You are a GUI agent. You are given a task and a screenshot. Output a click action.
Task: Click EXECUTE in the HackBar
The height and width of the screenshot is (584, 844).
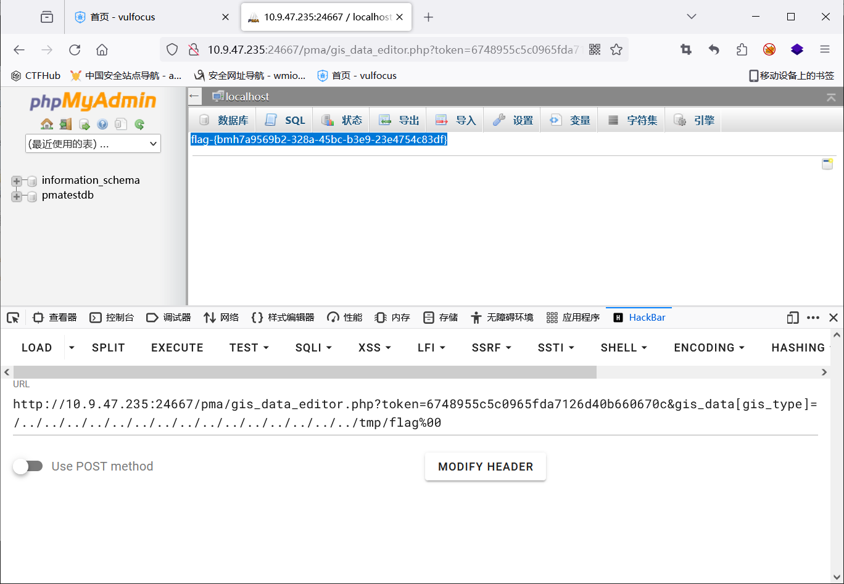coord(176,347)
